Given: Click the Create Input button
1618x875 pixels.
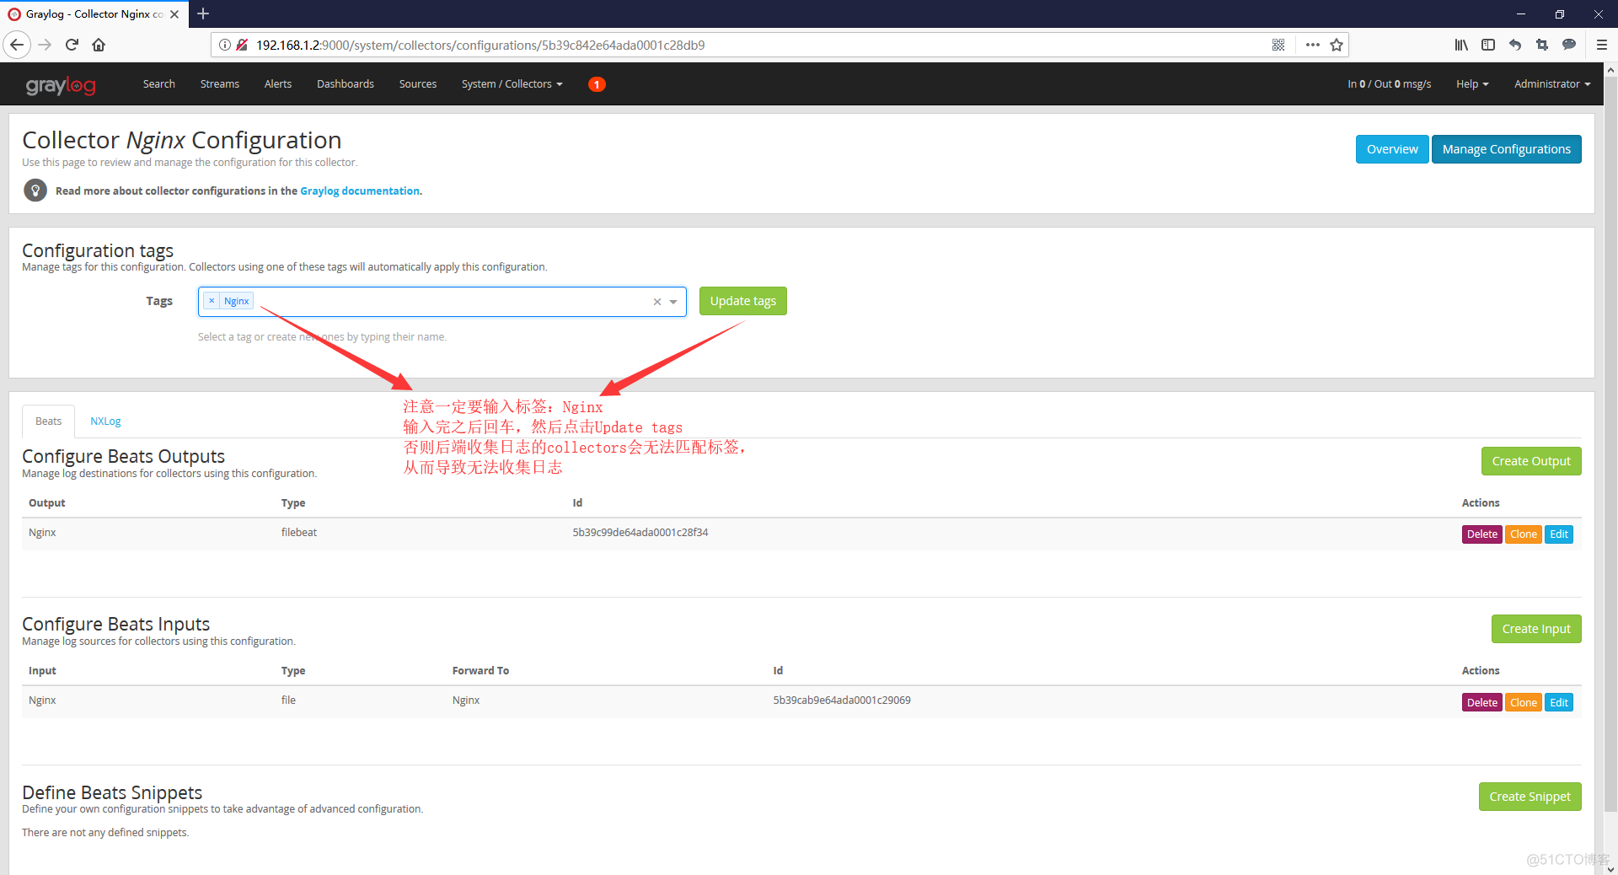Looking at the screenshot, I should pyautogui.click(x=1536, y=629).
